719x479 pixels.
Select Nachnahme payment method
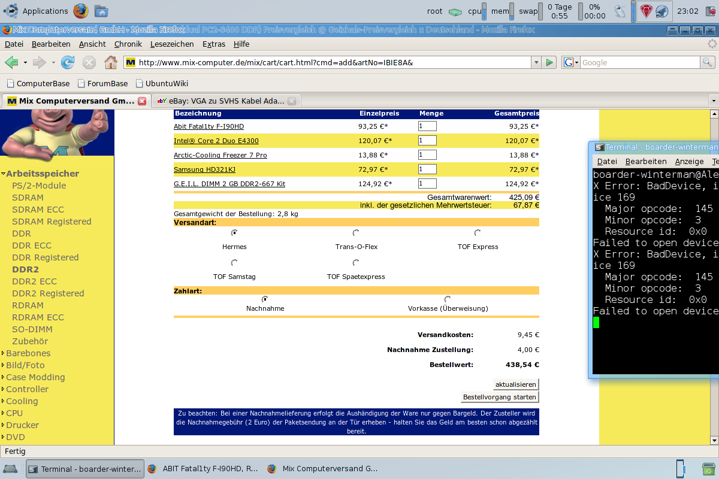265,299
